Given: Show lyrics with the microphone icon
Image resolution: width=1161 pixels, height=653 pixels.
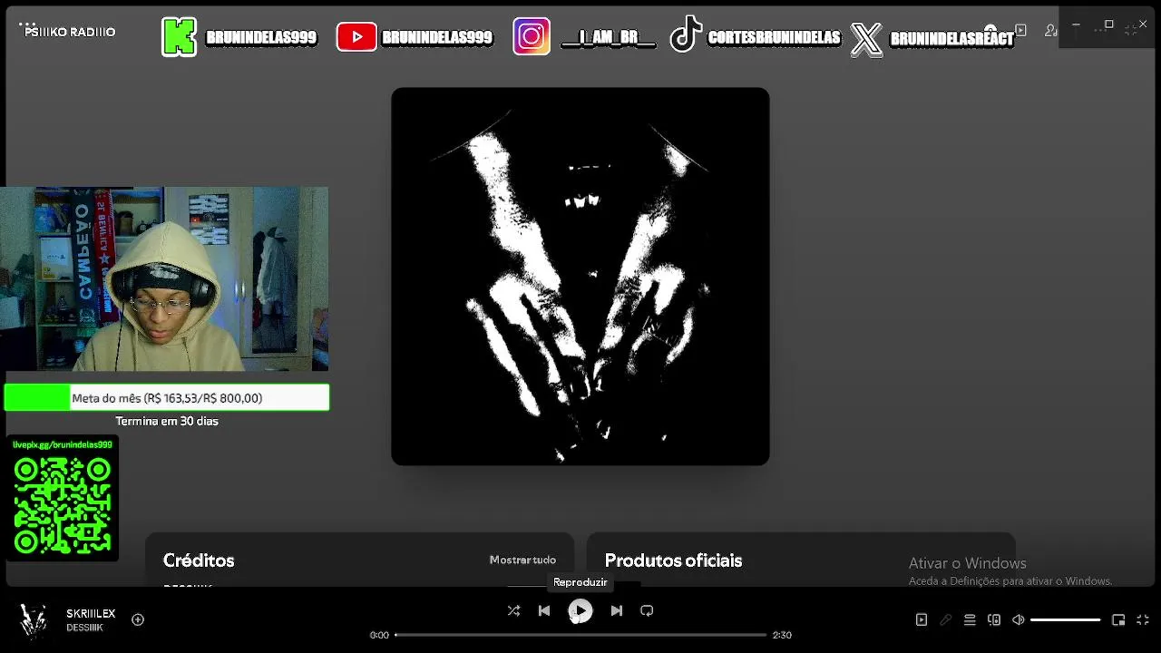Looking at the screenshot, I should (x=946, y=619).
